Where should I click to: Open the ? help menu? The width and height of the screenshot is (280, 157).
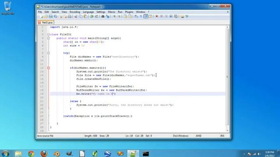pyautogui.click(x=148, y=12)
